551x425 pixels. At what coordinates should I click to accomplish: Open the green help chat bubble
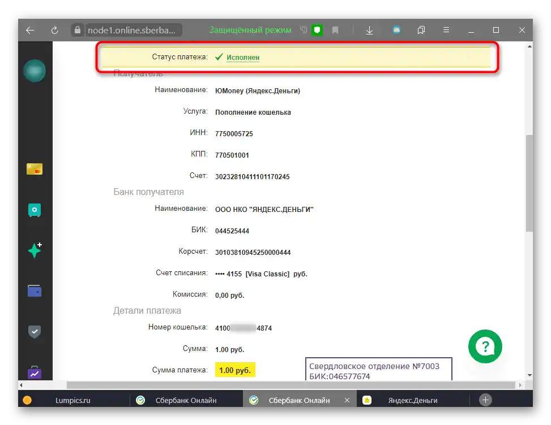click(x=485, y=346)
